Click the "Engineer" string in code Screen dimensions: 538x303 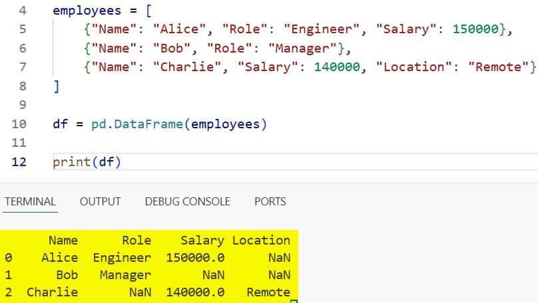coord(322,29)
